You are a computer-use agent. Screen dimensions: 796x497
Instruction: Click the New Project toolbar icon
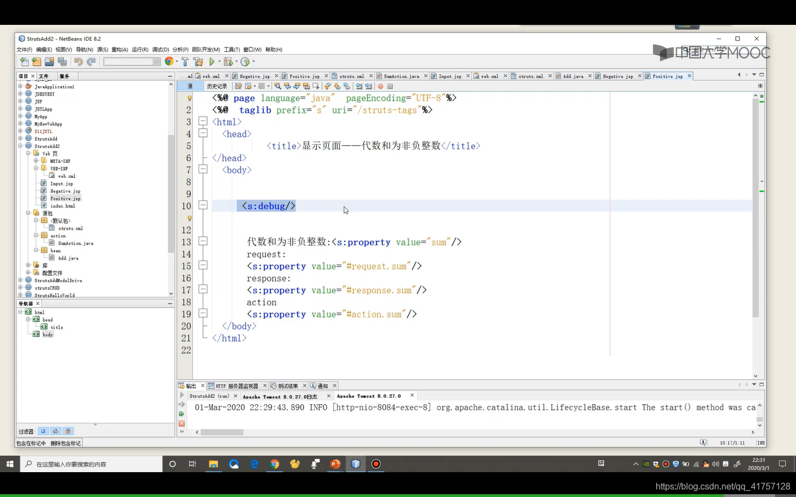click(x=36, y=62)
